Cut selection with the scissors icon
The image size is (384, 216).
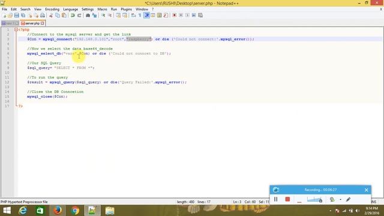[x=51, y=16]
